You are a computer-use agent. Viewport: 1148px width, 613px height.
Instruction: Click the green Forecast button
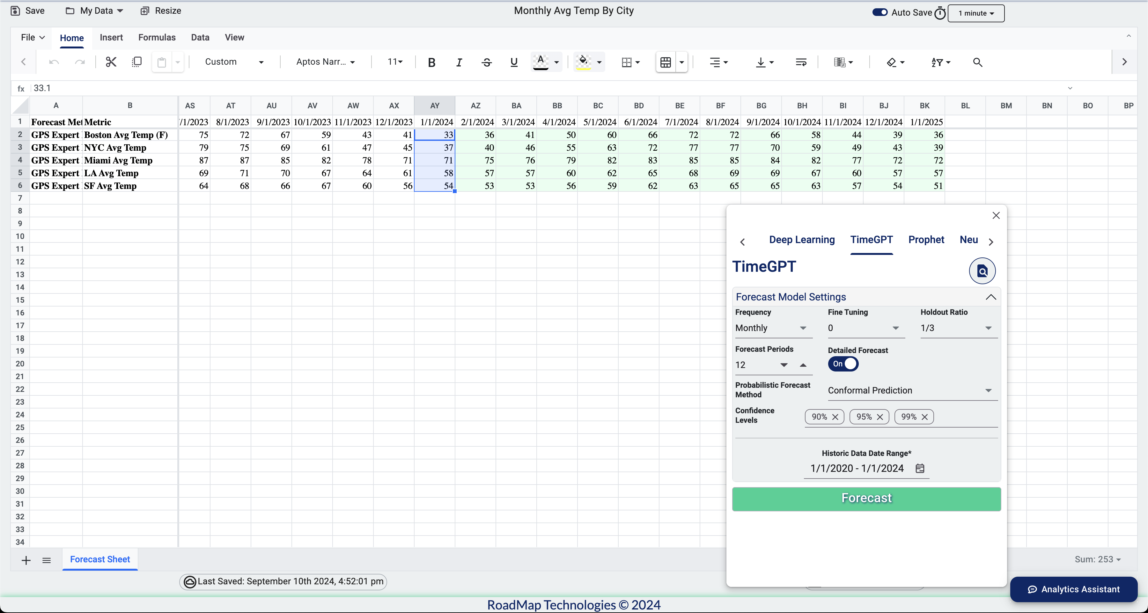coord(866,498)
